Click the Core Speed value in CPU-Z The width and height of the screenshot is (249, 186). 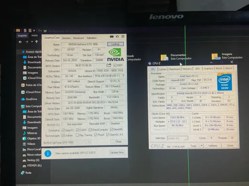pyautogui.click(x=177, y=118)
